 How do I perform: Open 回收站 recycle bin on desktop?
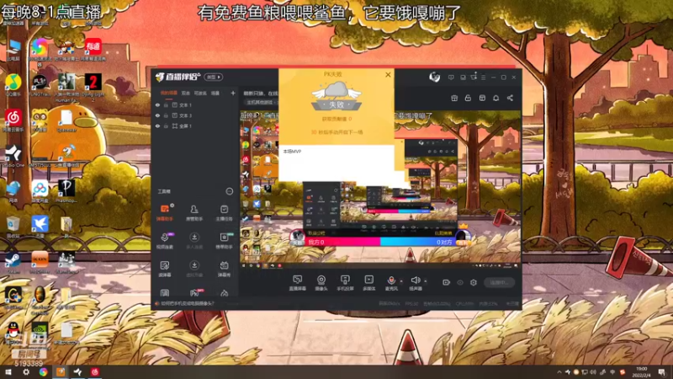point(13,227)
